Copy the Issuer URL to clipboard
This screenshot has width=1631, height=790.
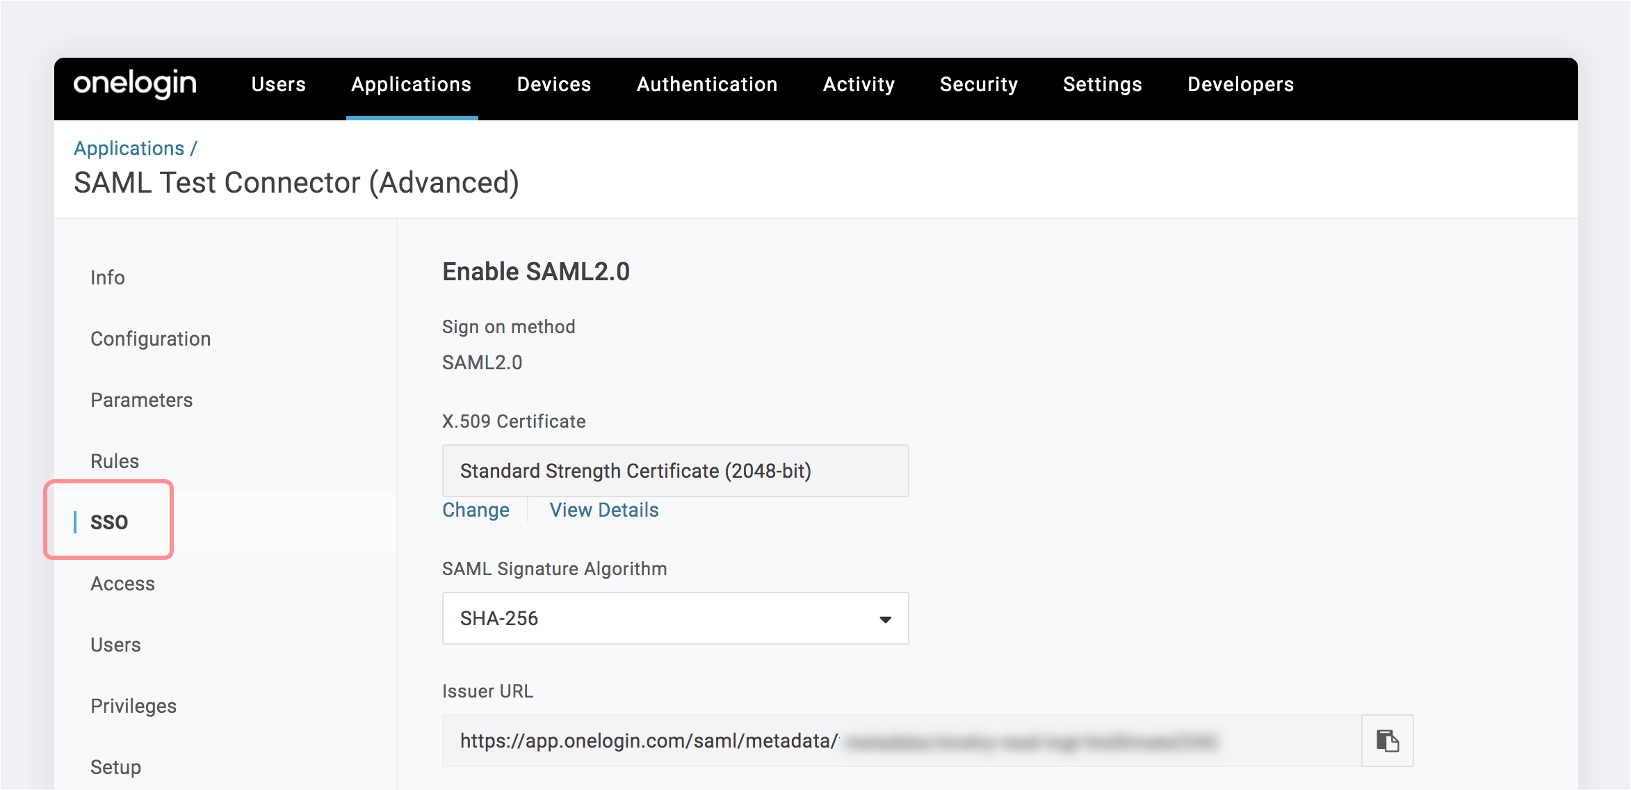pos(1387,741)
